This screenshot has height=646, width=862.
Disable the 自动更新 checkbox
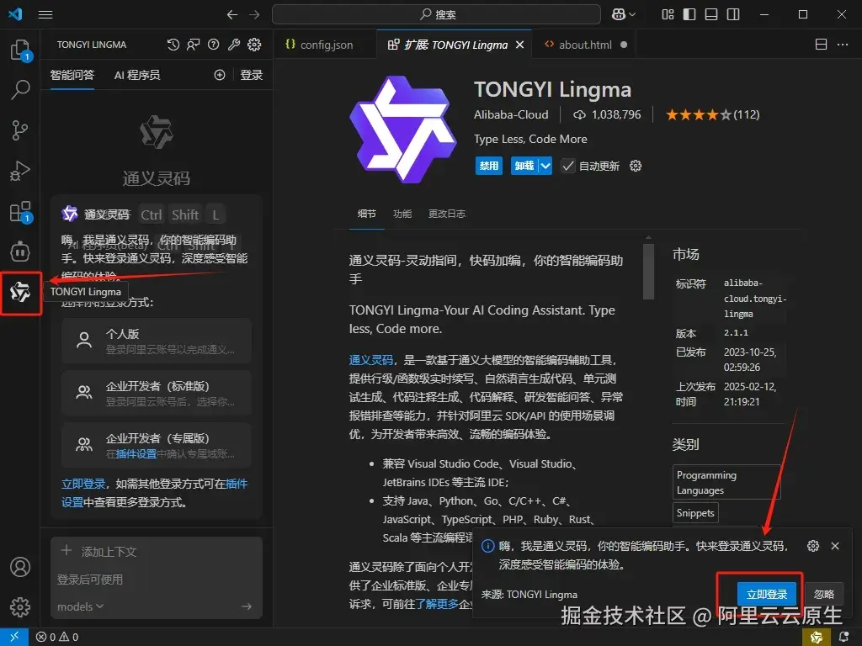point(568,166)
